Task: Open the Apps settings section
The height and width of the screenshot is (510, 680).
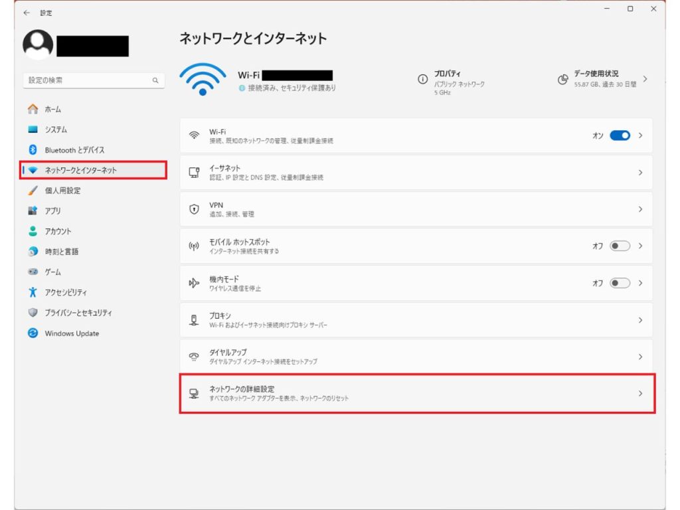Action: [33, 211]
